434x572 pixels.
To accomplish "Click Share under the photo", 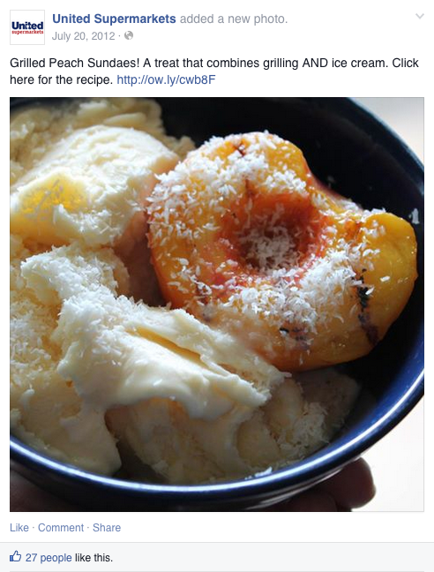I will tap(107, 528).
